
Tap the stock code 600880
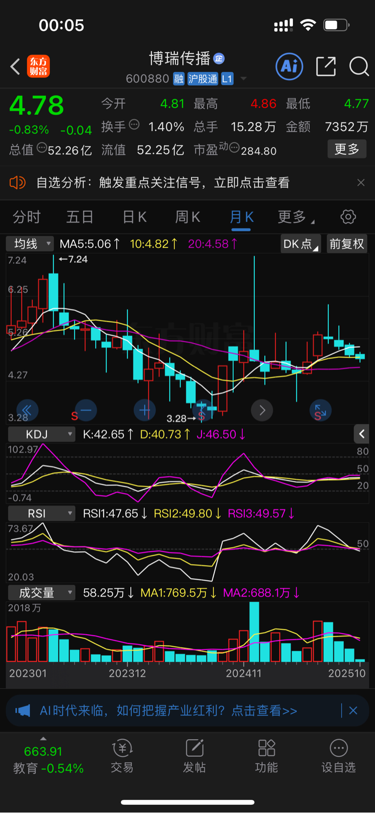(147, 79)
